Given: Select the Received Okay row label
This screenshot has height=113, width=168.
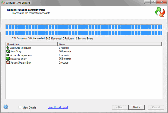Looking at the screenshot, I should pos(18,59).
